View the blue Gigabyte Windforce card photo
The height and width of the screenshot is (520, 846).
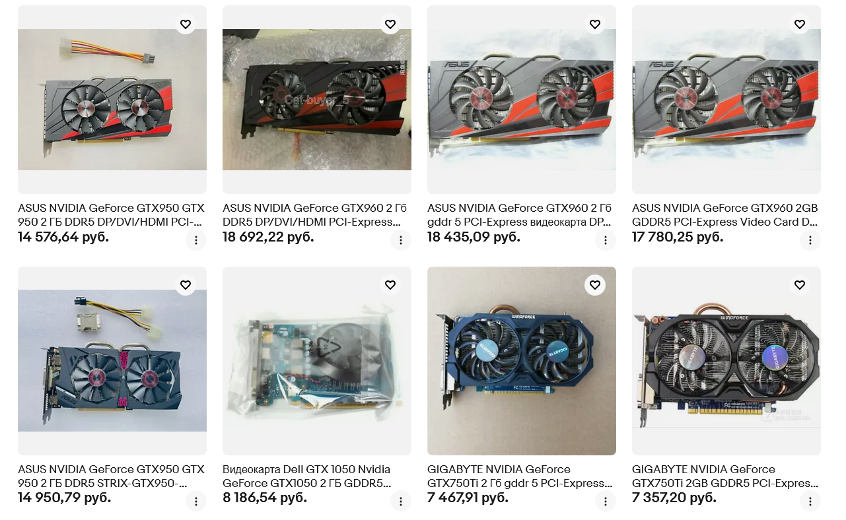[x=522, y=361]
